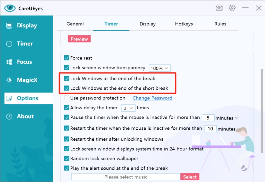This screenshot has height=182, width=265.
Task: Click the mail feedback icon in the title bar
Action: coord(219,8)
